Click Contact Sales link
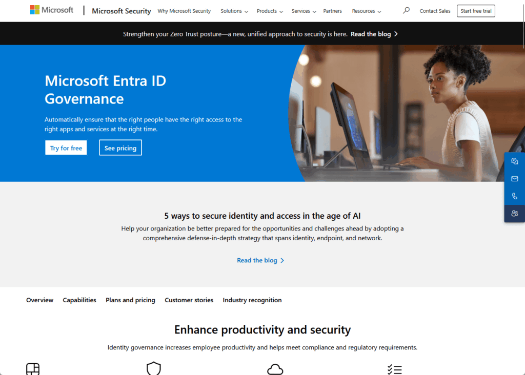The height and width of the screenshot is (375, 525). pos(435,11)
